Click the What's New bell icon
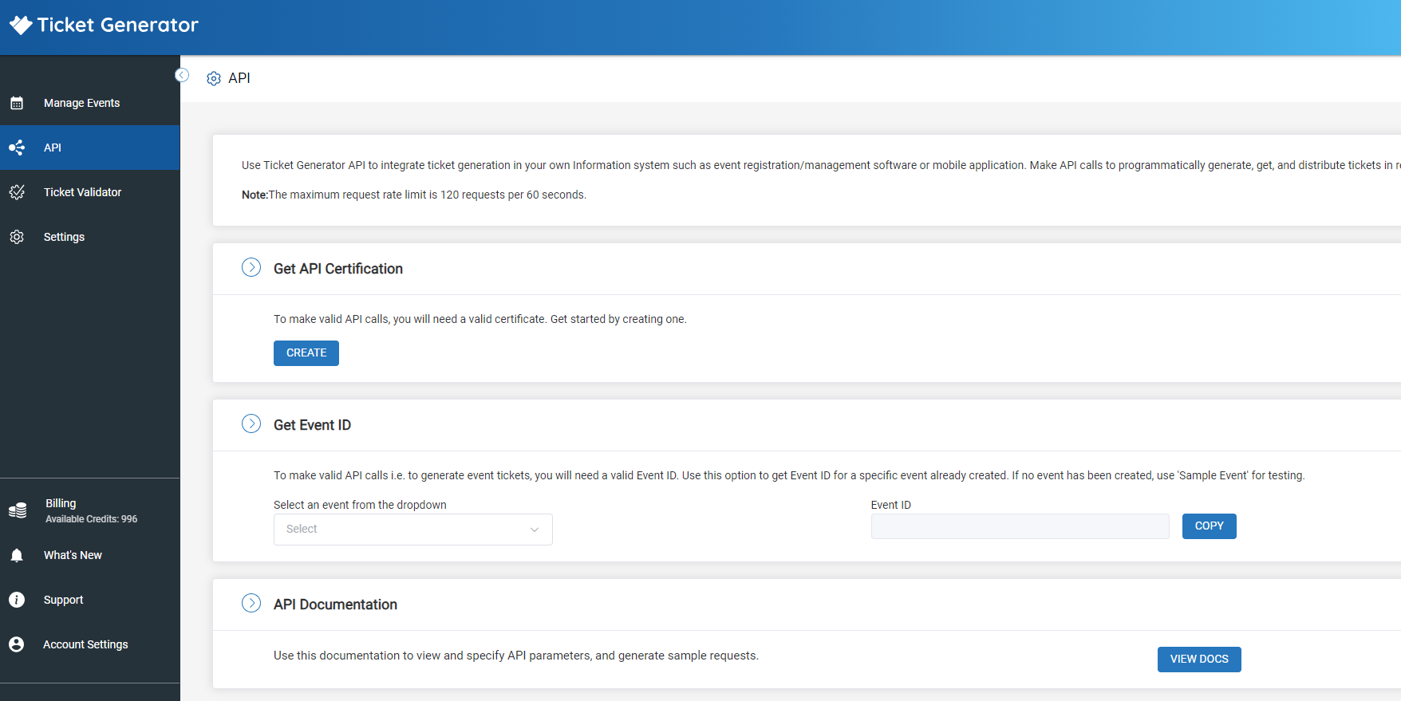 pyautogui.click(x=17, y=555)
